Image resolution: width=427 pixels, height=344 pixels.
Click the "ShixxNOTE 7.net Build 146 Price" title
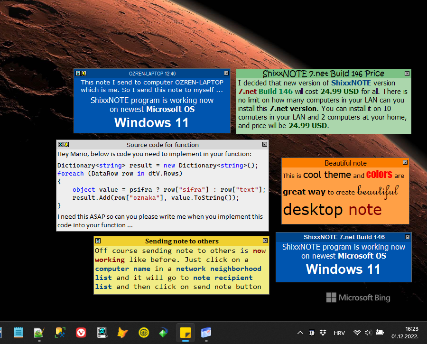click(x=324, y=74)
